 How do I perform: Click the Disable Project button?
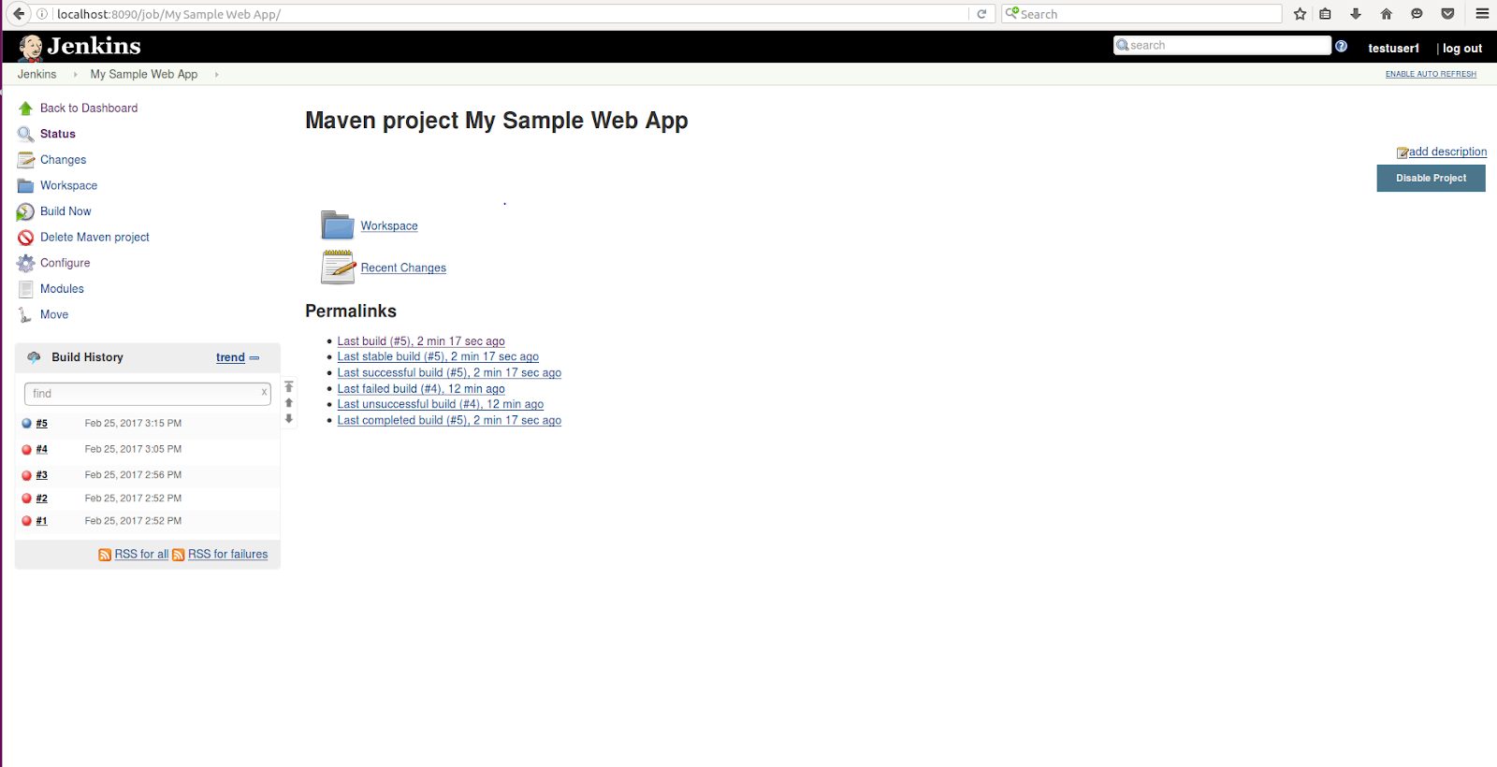1431,179
